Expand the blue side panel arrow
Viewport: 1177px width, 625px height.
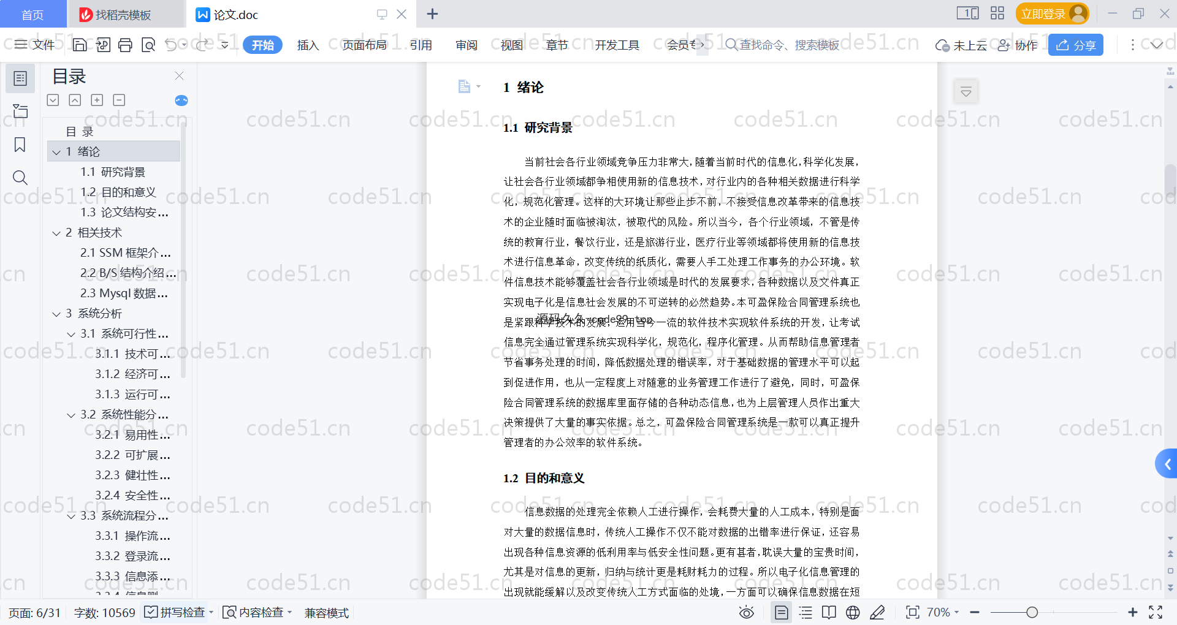(x=1167, y=464)
